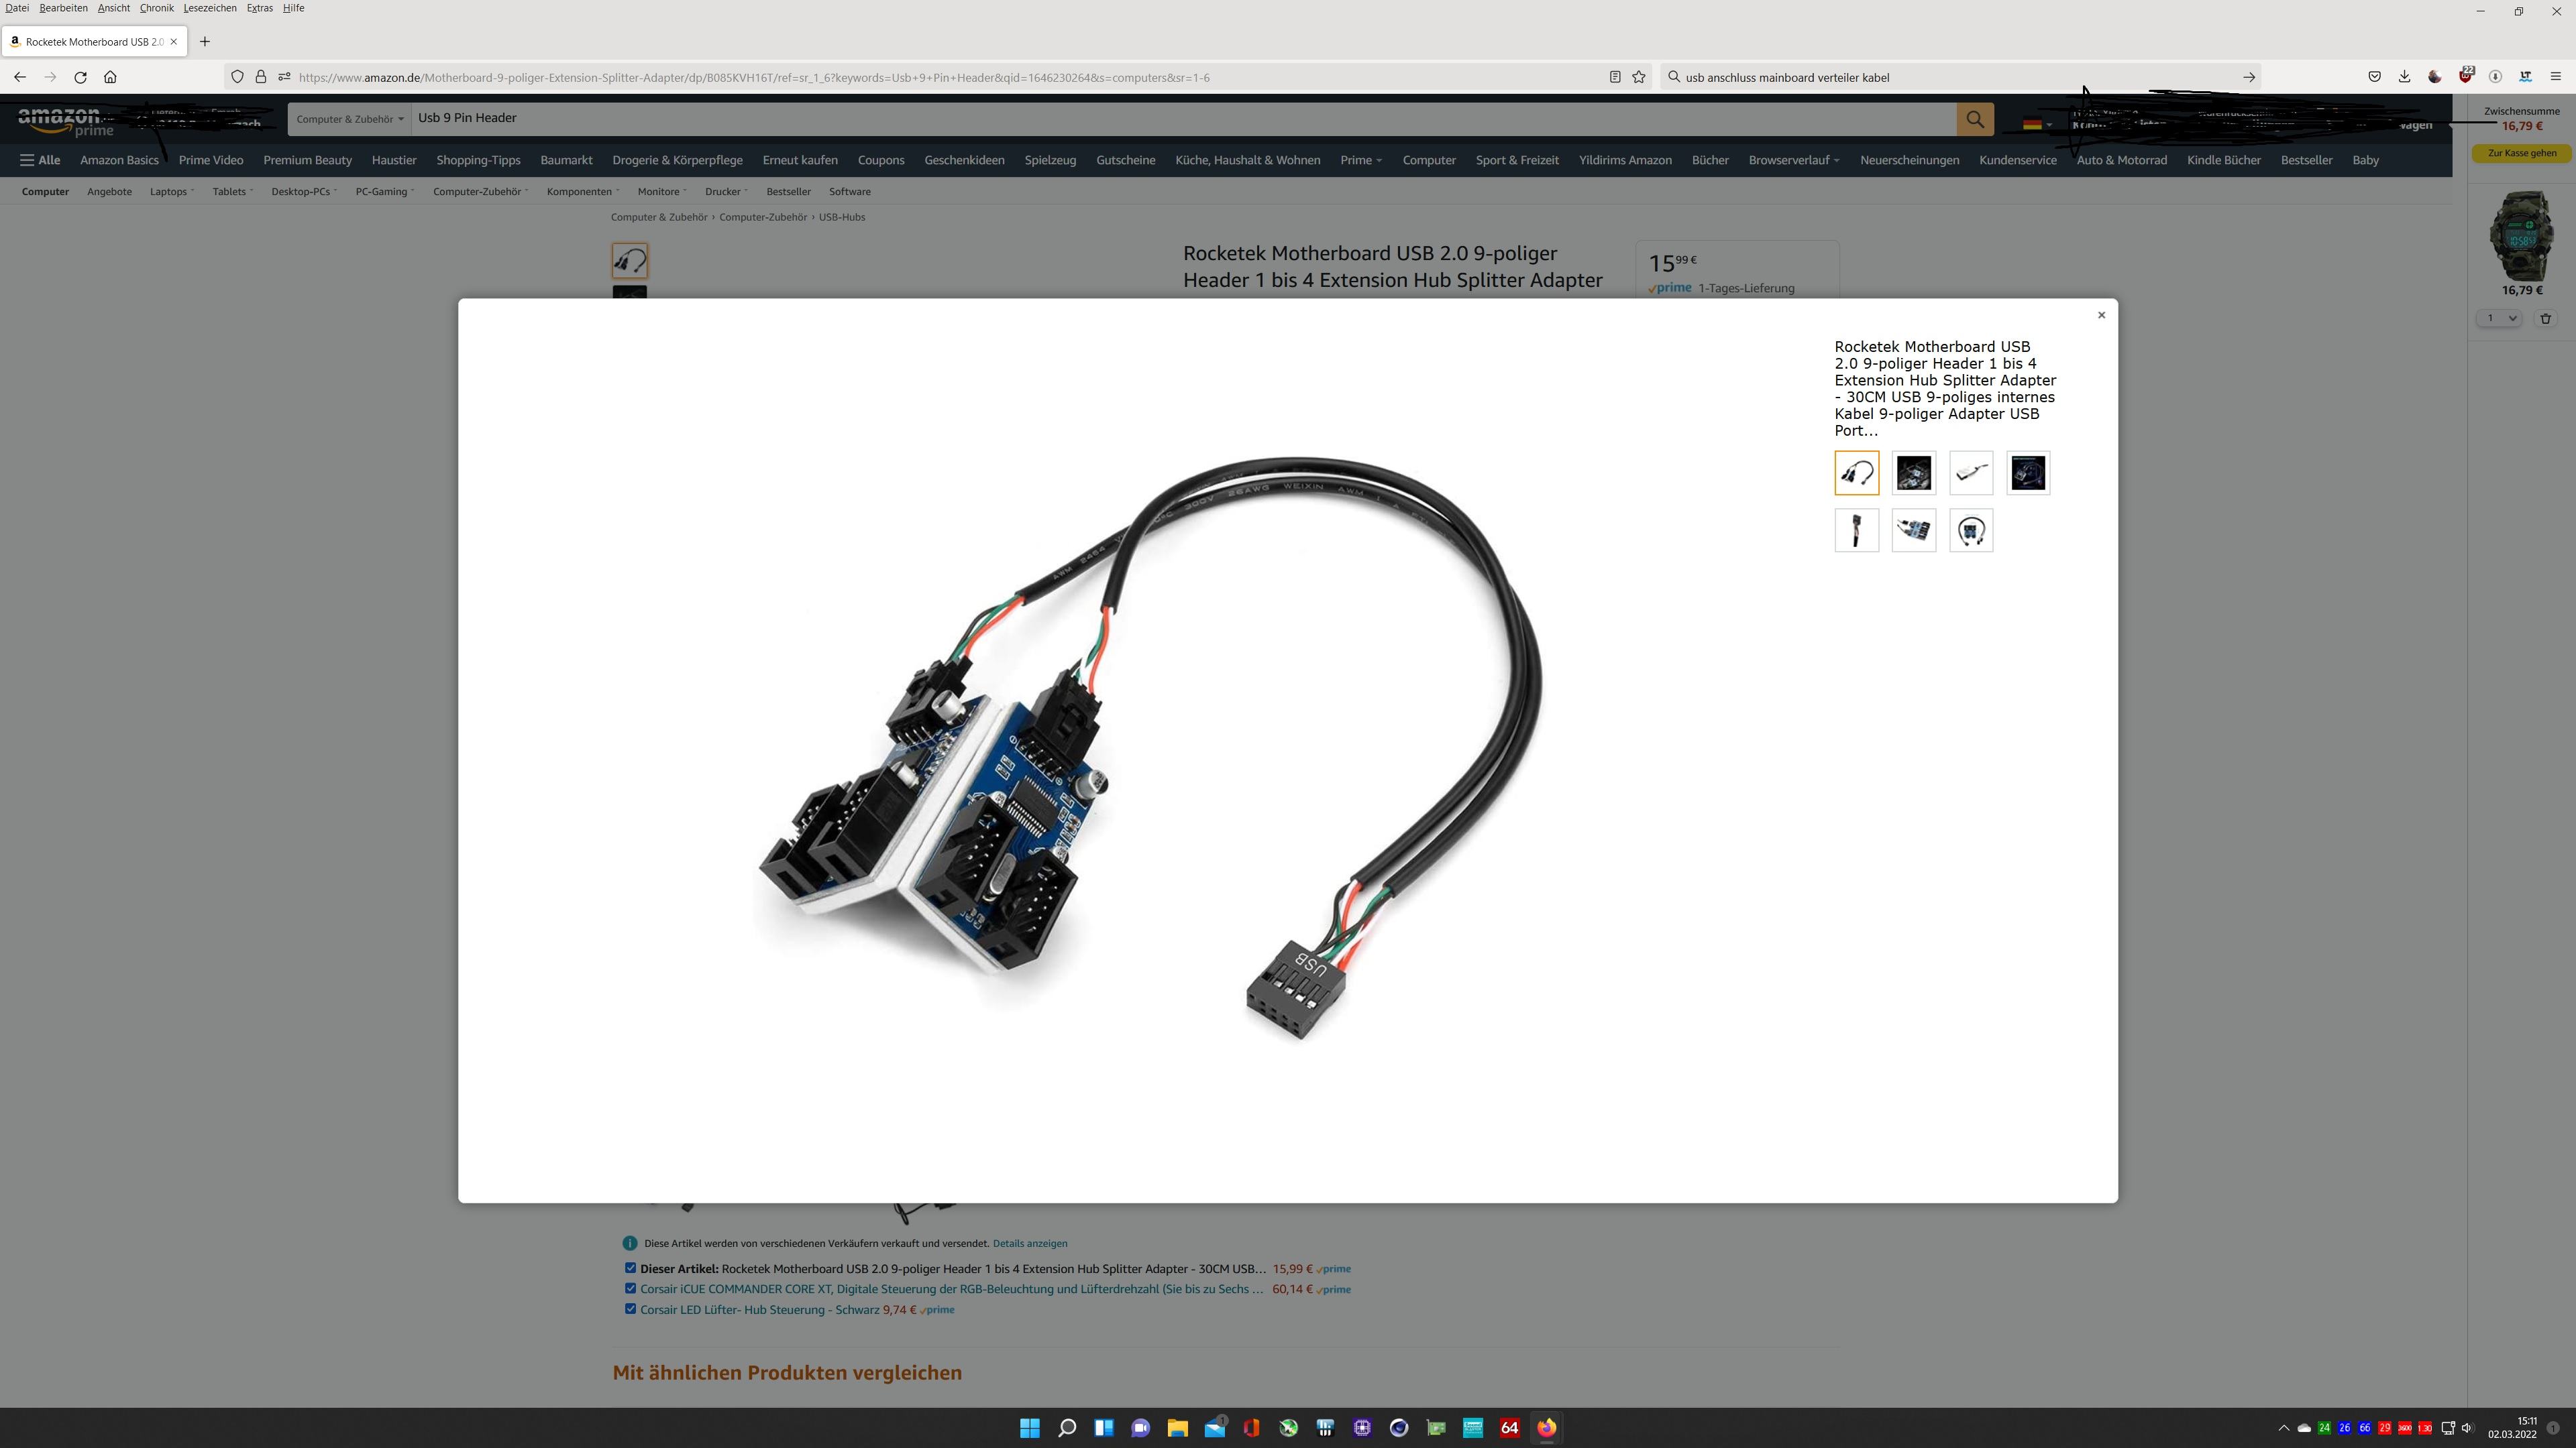Open File Explorer from taskbar
Viewport: 2576px width, 1448px height.
1177,1427
